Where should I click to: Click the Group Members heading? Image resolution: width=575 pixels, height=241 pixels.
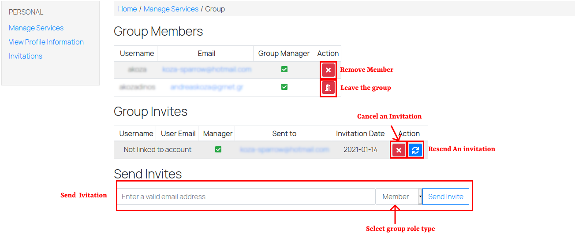[x=158, y=31]
